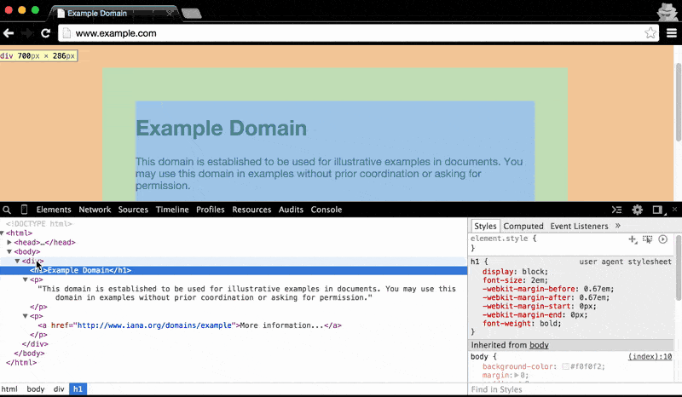This screenshot has height=397, width=682.
Task: Select the DOCTYPE html line
Action: (38, 223)
